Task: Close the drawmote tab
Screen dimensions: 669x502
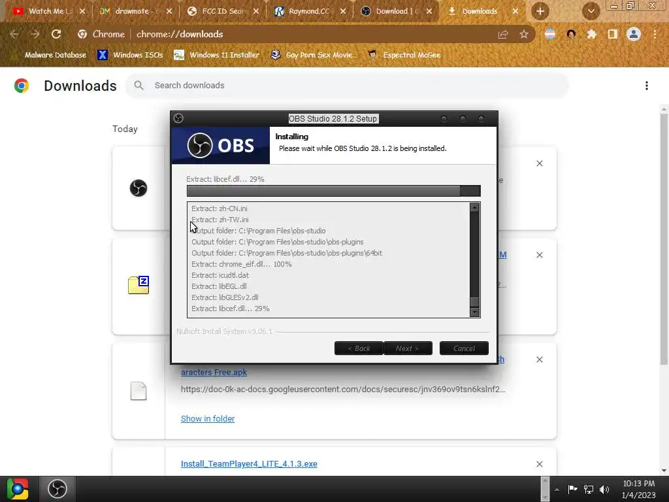Action: pyautogui.click(x=169, y=11)
